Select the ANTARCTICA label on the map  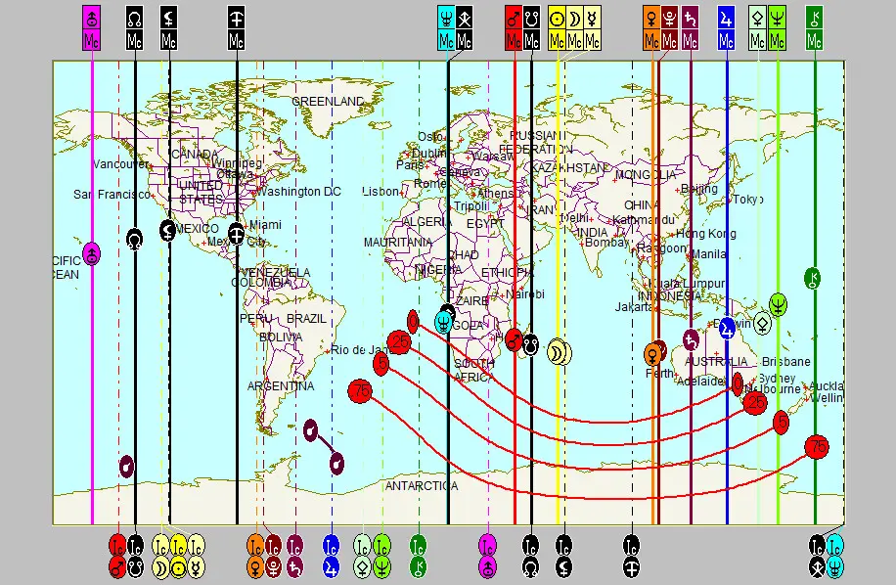click(x=421, y=486)
